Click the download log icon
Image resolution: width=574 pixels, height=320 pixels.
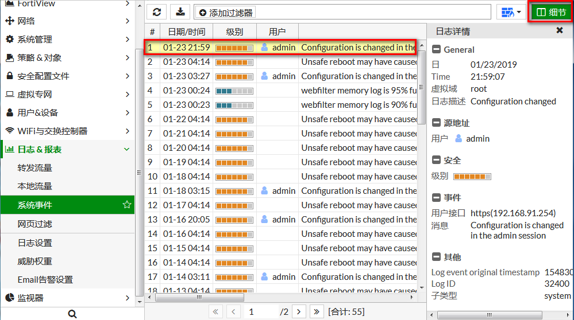click(180, 12)
